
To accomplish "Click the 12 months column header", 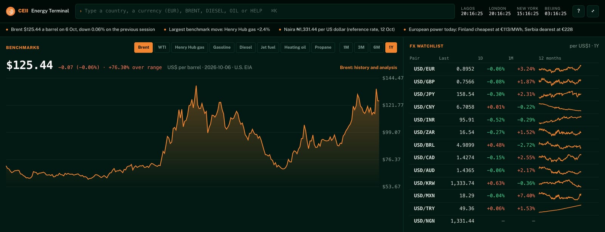I will 550,58.
